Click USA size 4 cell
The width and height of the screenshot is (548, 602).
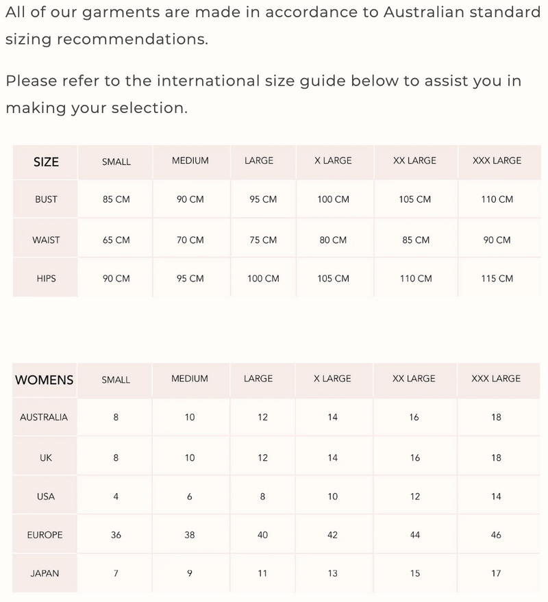116,497
